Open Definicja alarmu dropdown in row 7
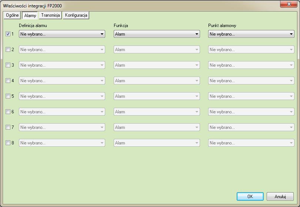 62,127
